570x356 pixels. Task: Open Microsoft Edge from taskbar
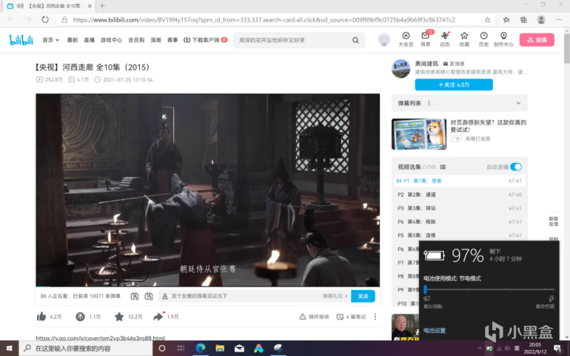pos(201,348)
